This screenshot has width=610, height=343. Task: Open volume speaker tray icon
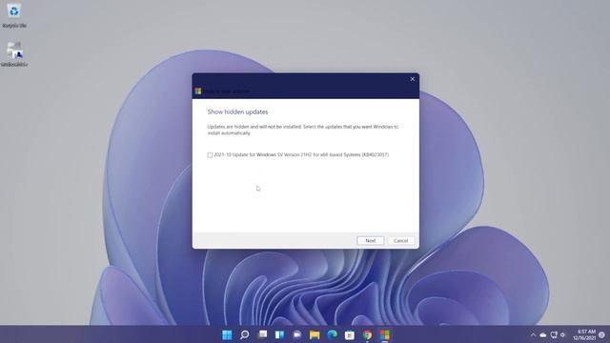click(562, 334)
